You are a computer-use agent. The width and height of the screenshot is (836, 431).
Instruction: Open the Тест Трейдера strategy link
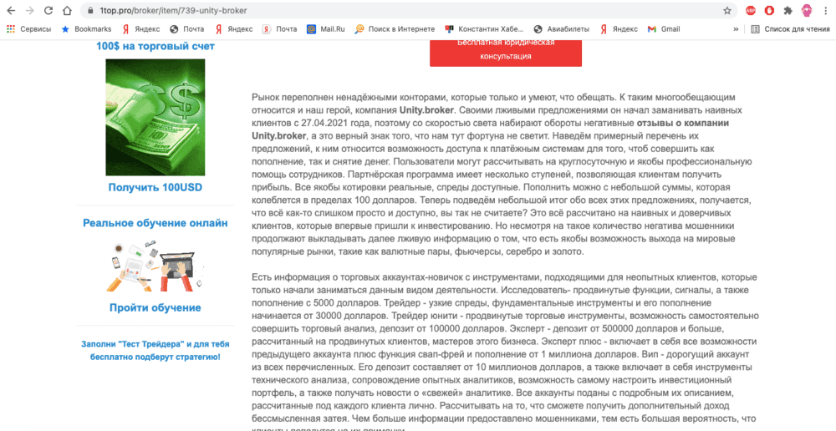pos(155,351)
